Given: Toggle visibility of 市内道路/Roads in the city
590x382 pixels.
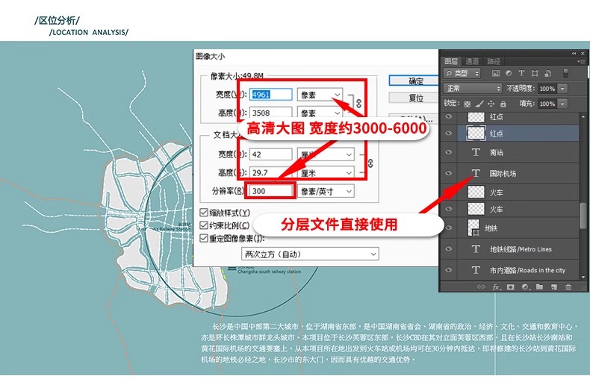Looking at the screenshot, I should 449,270.
